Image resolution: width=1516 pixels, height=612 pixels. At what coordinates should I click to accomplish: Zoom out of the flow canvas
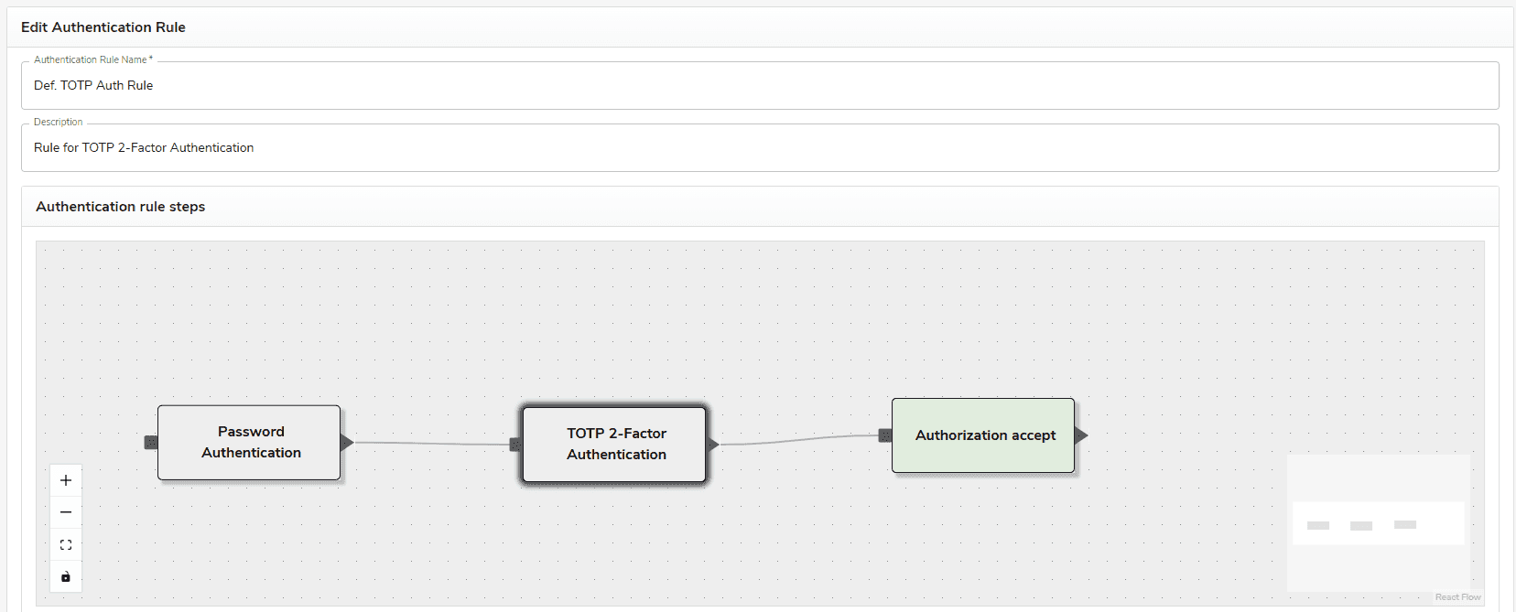click(x=66, y=512)
